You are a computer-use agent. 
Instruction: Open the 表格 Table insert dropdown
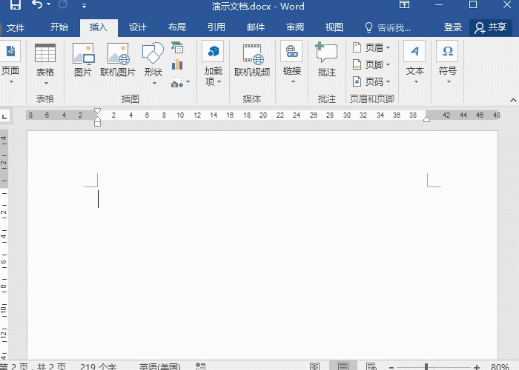pos(45,64)
